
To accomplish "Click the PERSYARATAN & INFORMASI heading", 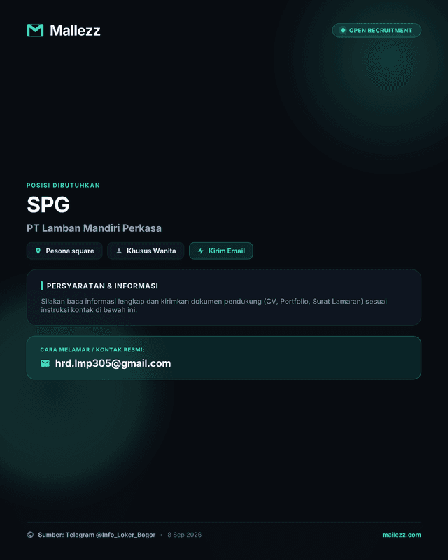I will tap(102, 286).
